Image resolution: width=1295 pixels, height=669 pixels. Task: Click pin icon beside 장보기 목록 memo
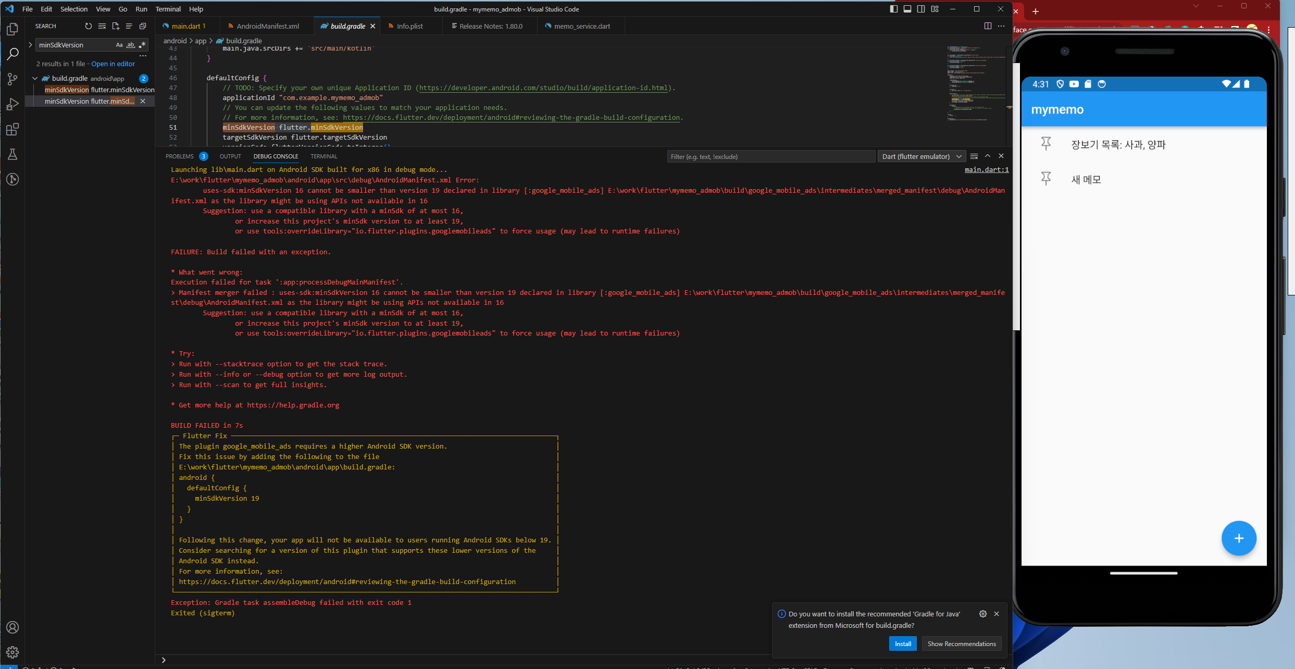point(1045,144)
